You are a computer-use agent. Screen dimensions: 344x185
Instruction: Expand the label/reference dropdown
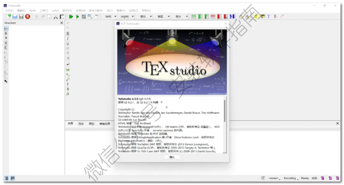[x=168, y=17]
